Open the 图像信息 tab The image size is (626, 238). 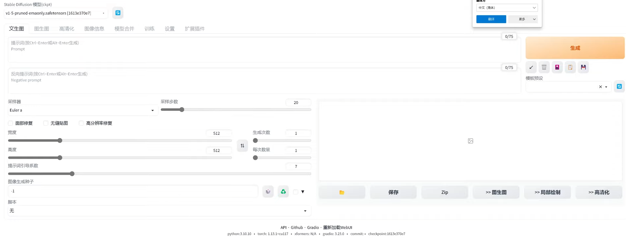94,29
